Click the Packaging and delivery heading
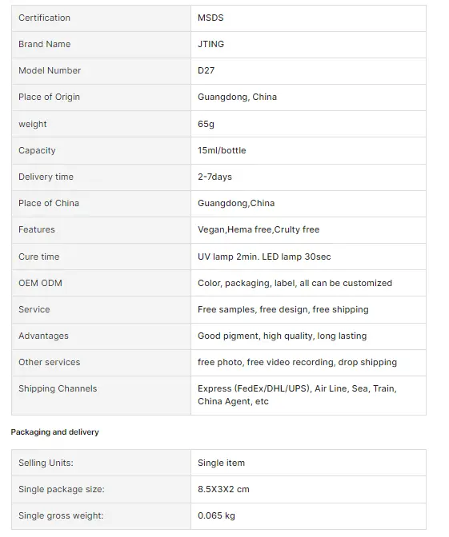This screenshot has width=449, height=537. (x=54, y=432)
